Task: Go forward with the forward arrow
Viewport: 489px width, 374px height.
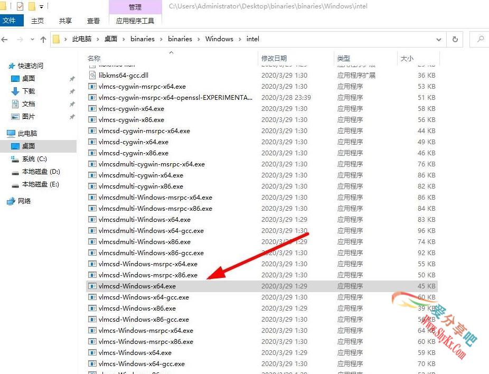Action: click(20, 39)
